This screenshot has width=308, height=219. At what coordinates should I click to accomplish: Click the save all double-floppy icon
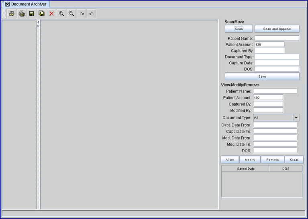click(41, 14)
